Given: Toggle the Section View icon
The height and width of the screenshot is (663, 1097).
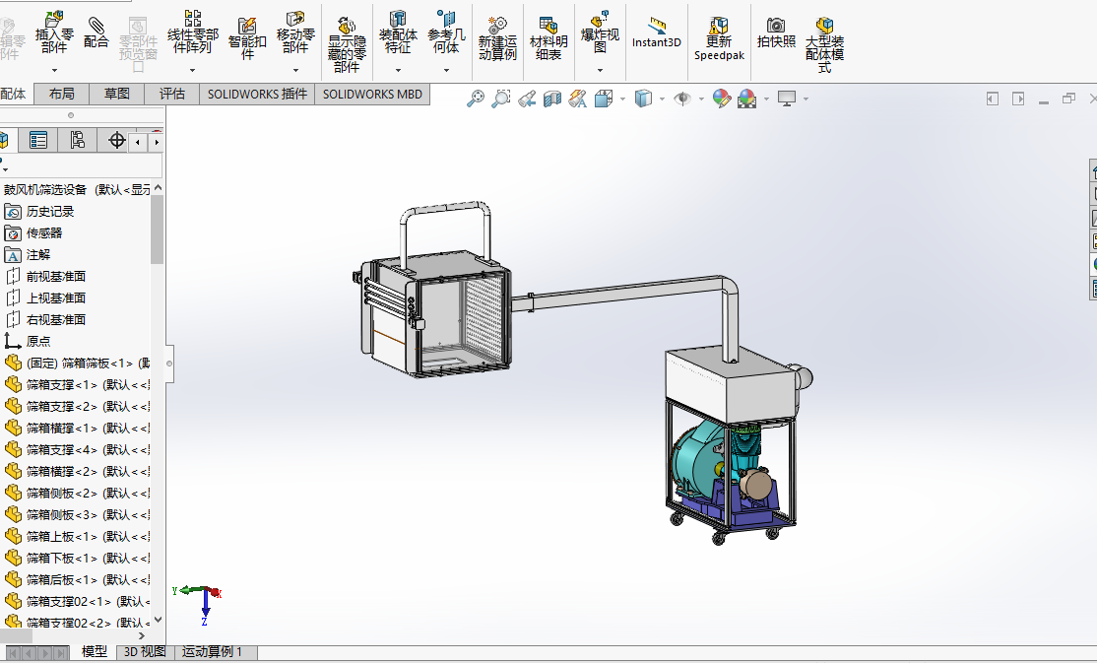Looking at the screenshot, I should click(552, 99).
